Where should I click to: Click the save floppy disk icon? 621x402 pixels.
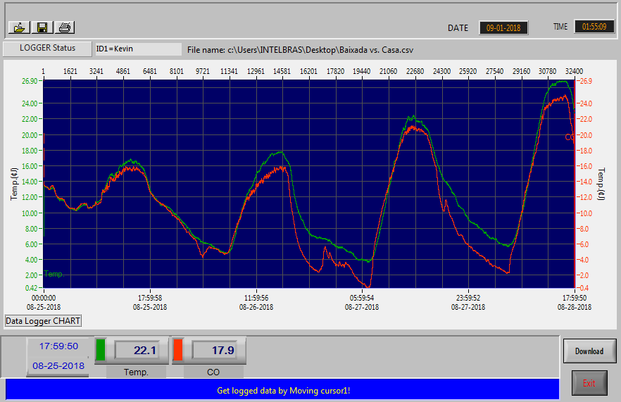[x=42, y=27]
